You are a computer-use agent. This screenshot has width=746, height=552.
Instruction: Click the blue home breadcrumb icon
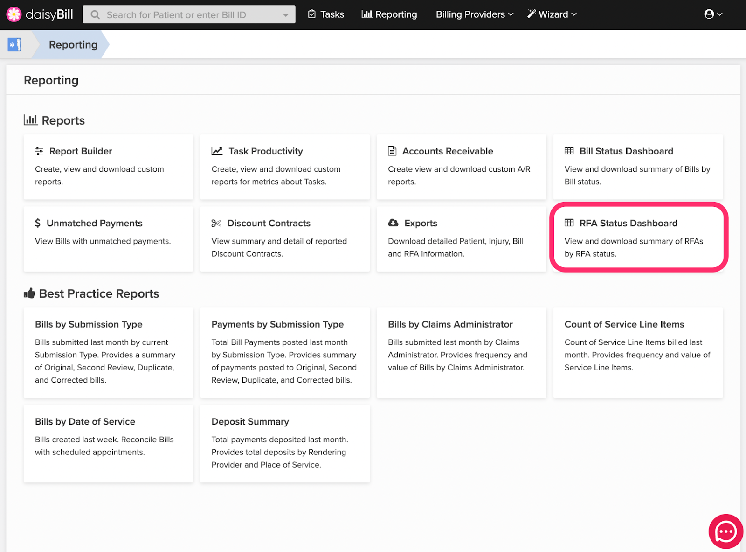click(x=14, y=45)
